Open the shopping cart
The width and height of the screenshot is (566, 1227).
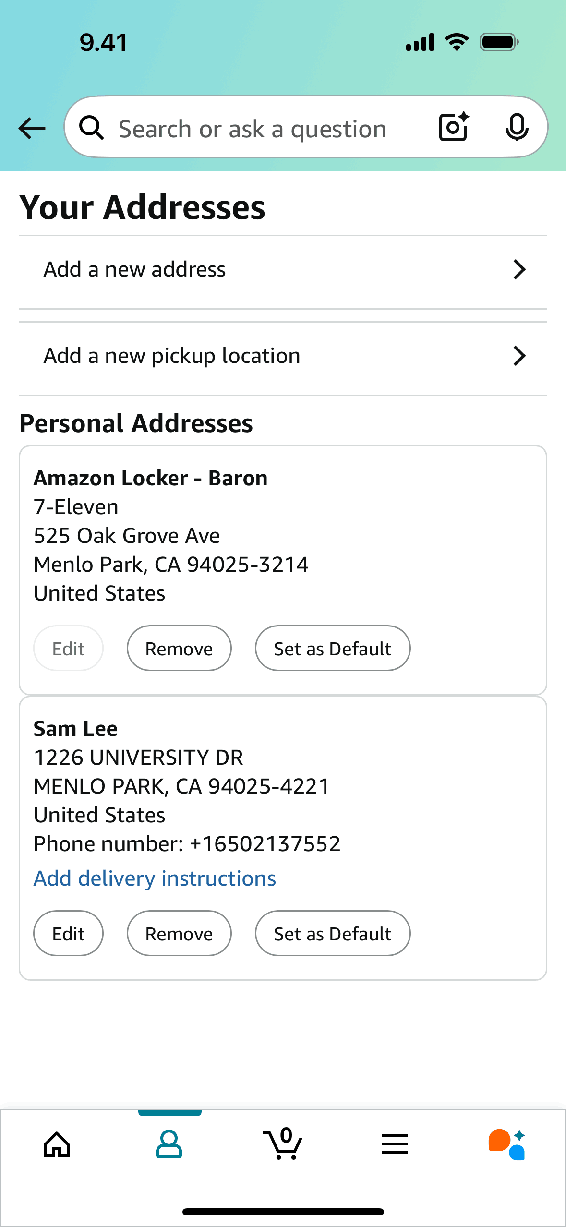pos(283,1144)
